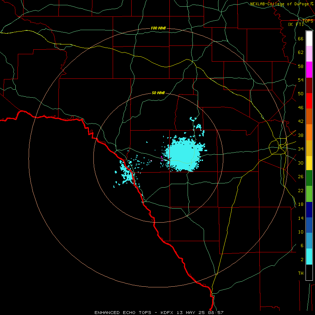Pick the medium blue legend color band
Image resolution: width=315 pixels, height=315 pixels.
click(309, 225)
